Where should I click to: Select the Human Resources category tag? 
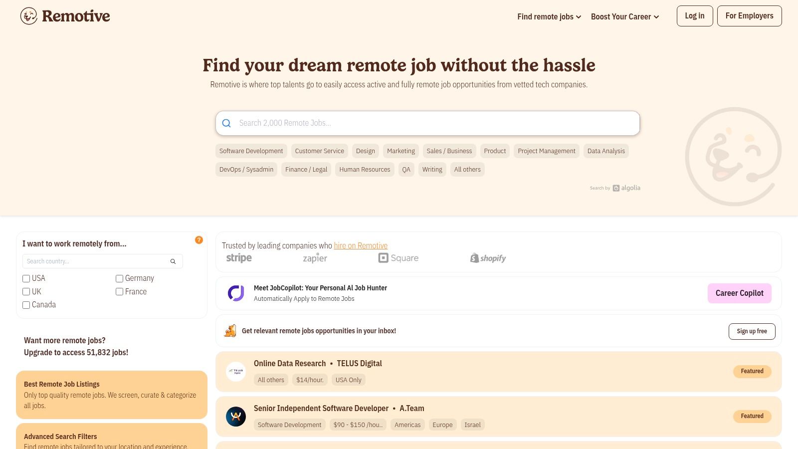pos(365,170)
